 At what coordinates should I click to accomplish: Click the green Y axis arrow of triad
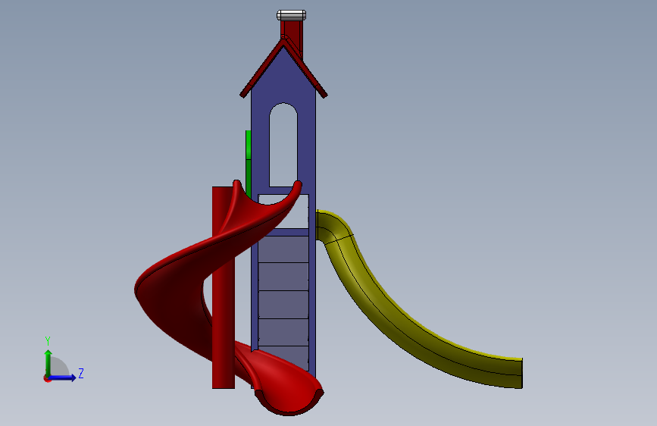[x=48, y=362]
